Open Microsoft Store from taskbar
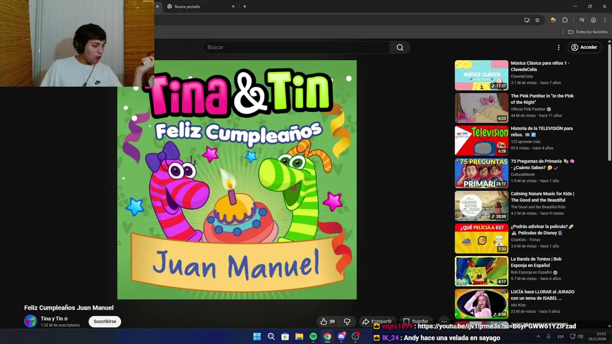 click(x=285, y=337)
